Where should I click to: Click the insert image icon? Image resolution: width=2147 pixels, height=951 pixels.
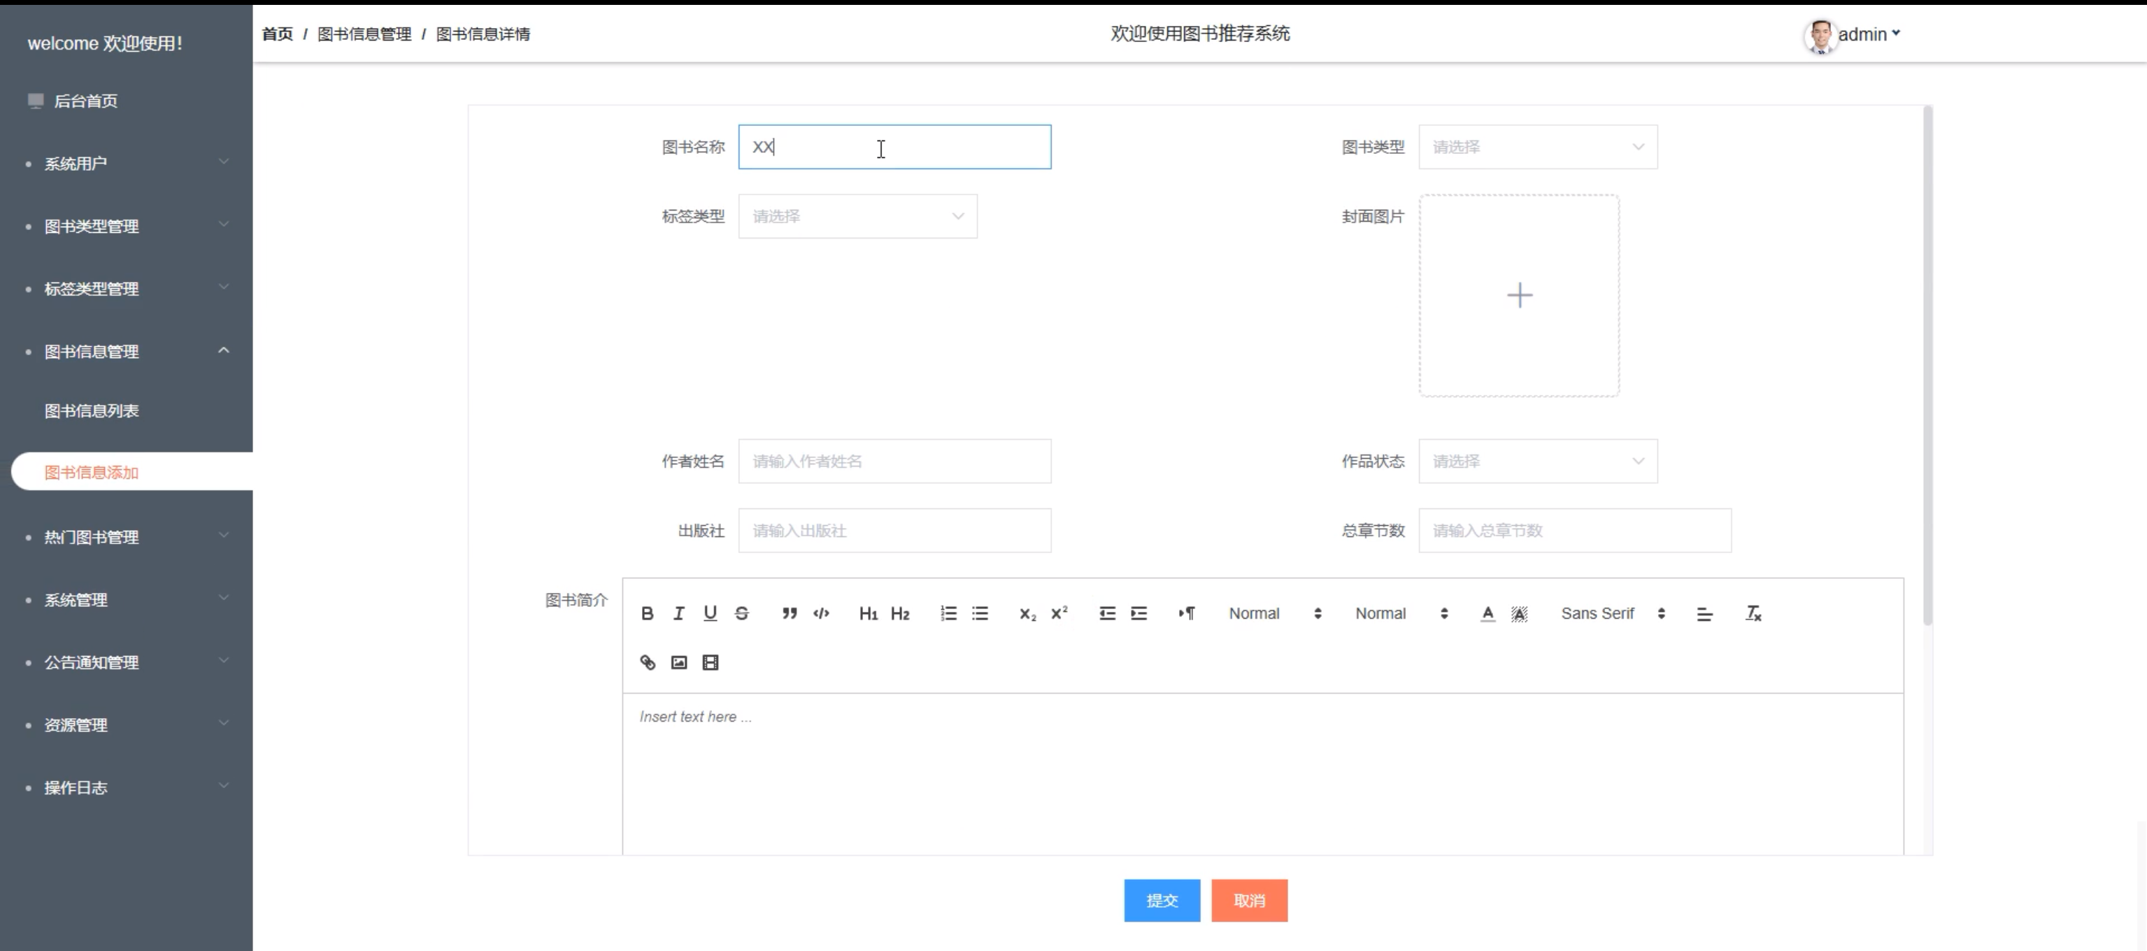(679, 663)
